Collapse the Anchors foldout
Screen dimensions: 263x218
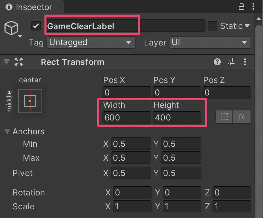point(7,132)
